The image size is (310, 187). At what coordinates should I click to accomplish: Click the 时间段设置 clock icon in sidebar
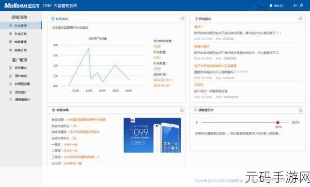[x=10, y=84]
